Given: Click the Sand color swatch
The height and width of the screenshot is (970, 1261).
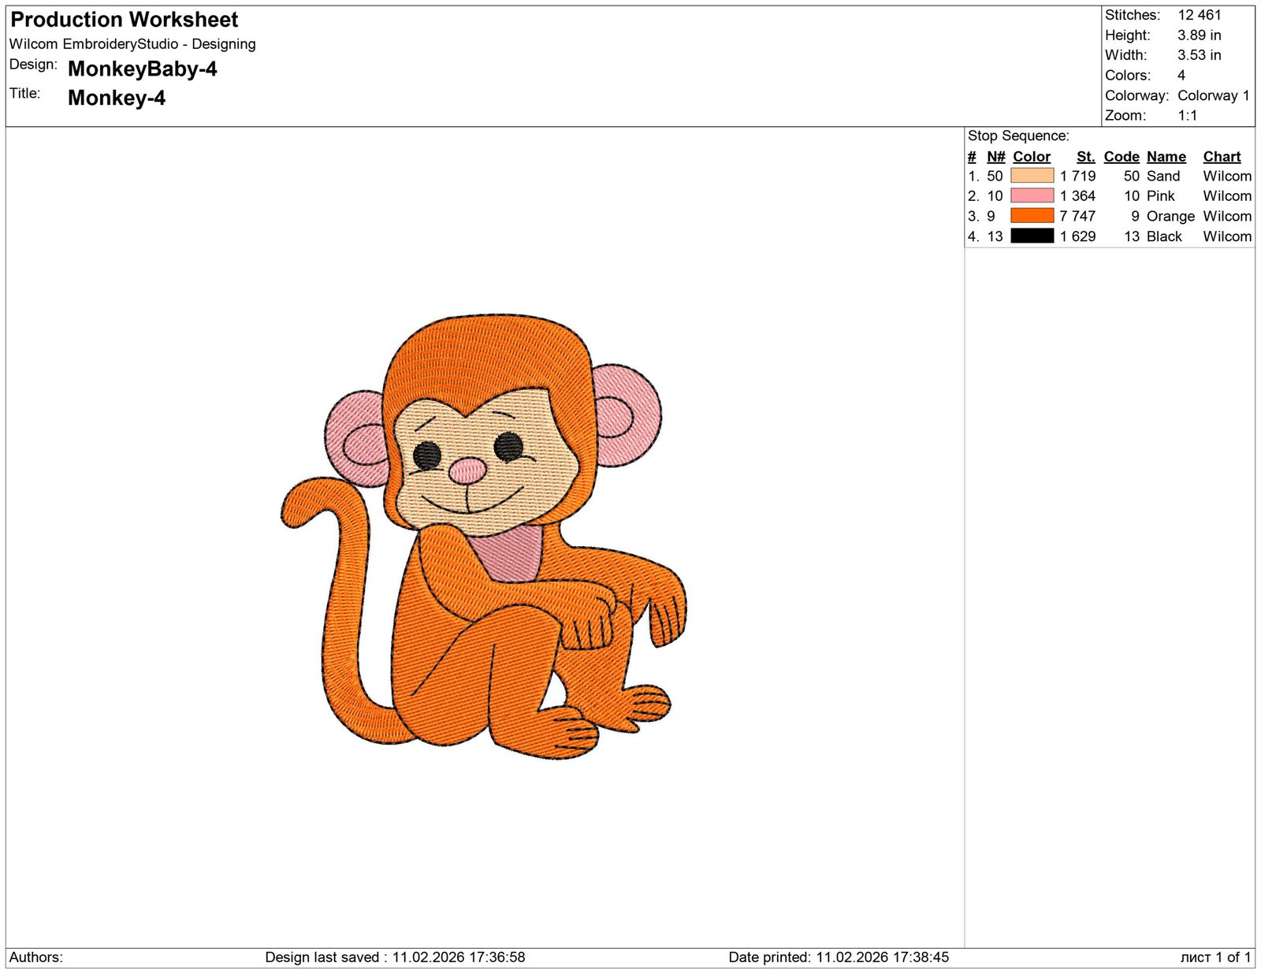Looking at the screenshot, I should pos(1032,176).
